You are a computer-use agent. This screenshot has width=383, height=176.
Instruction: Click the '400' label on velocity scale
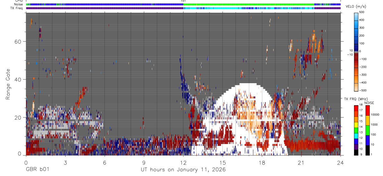pos(362,20)
